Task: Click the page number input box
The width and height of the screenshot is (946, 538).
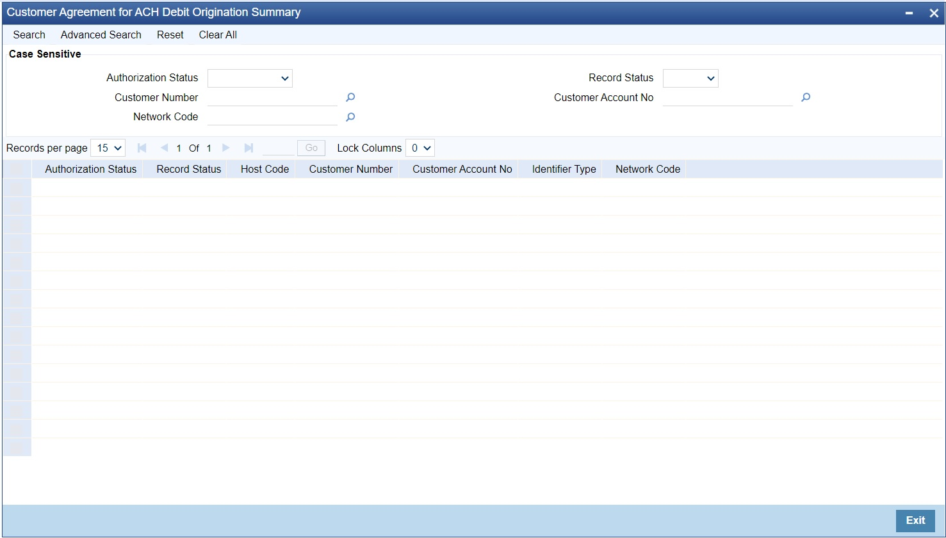Action: pyautogui.click(x=278, y=148)
